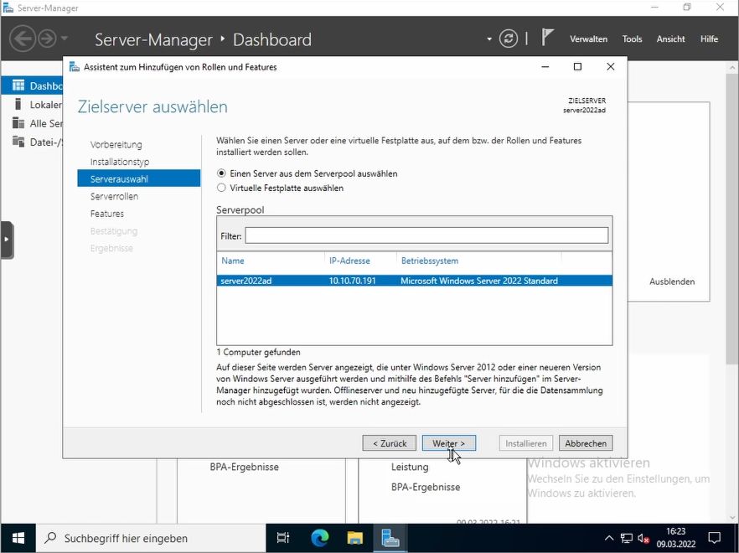The height and width of the screenshot is (553, 739).
Task: Click the muted volume tray icon
Action: [643, 538]
